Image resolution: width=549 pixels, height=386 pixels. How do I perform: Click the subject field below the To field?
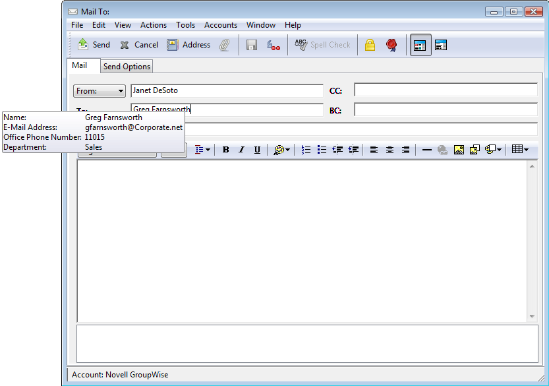pos(361,129)
